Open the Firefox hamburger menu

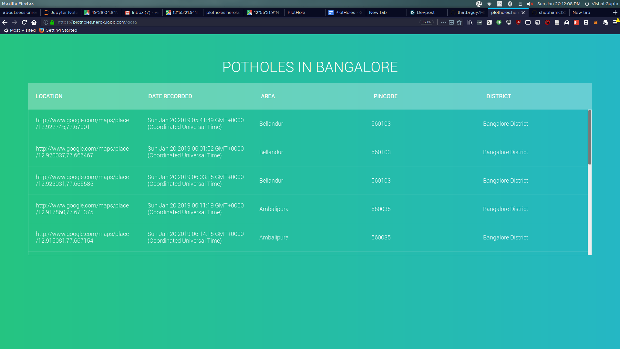click(615, 22)
